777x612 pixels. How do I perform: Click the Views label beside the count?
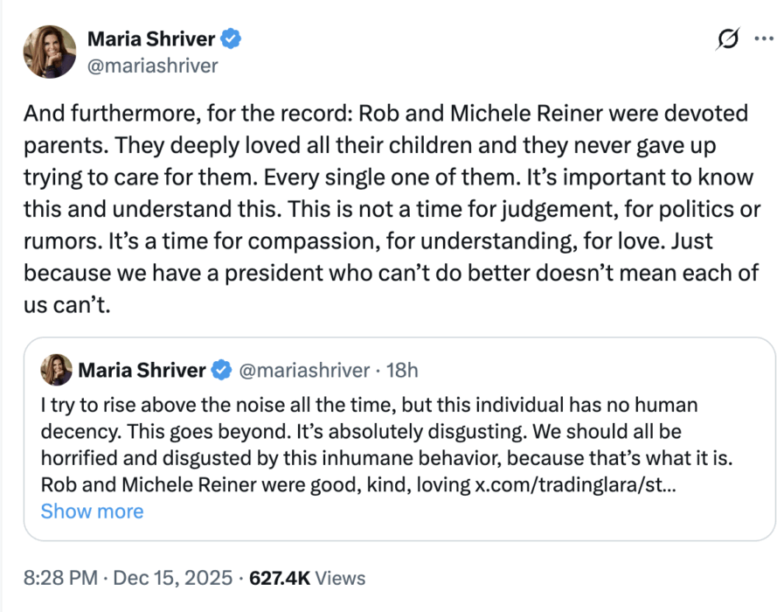click(340, 578)
